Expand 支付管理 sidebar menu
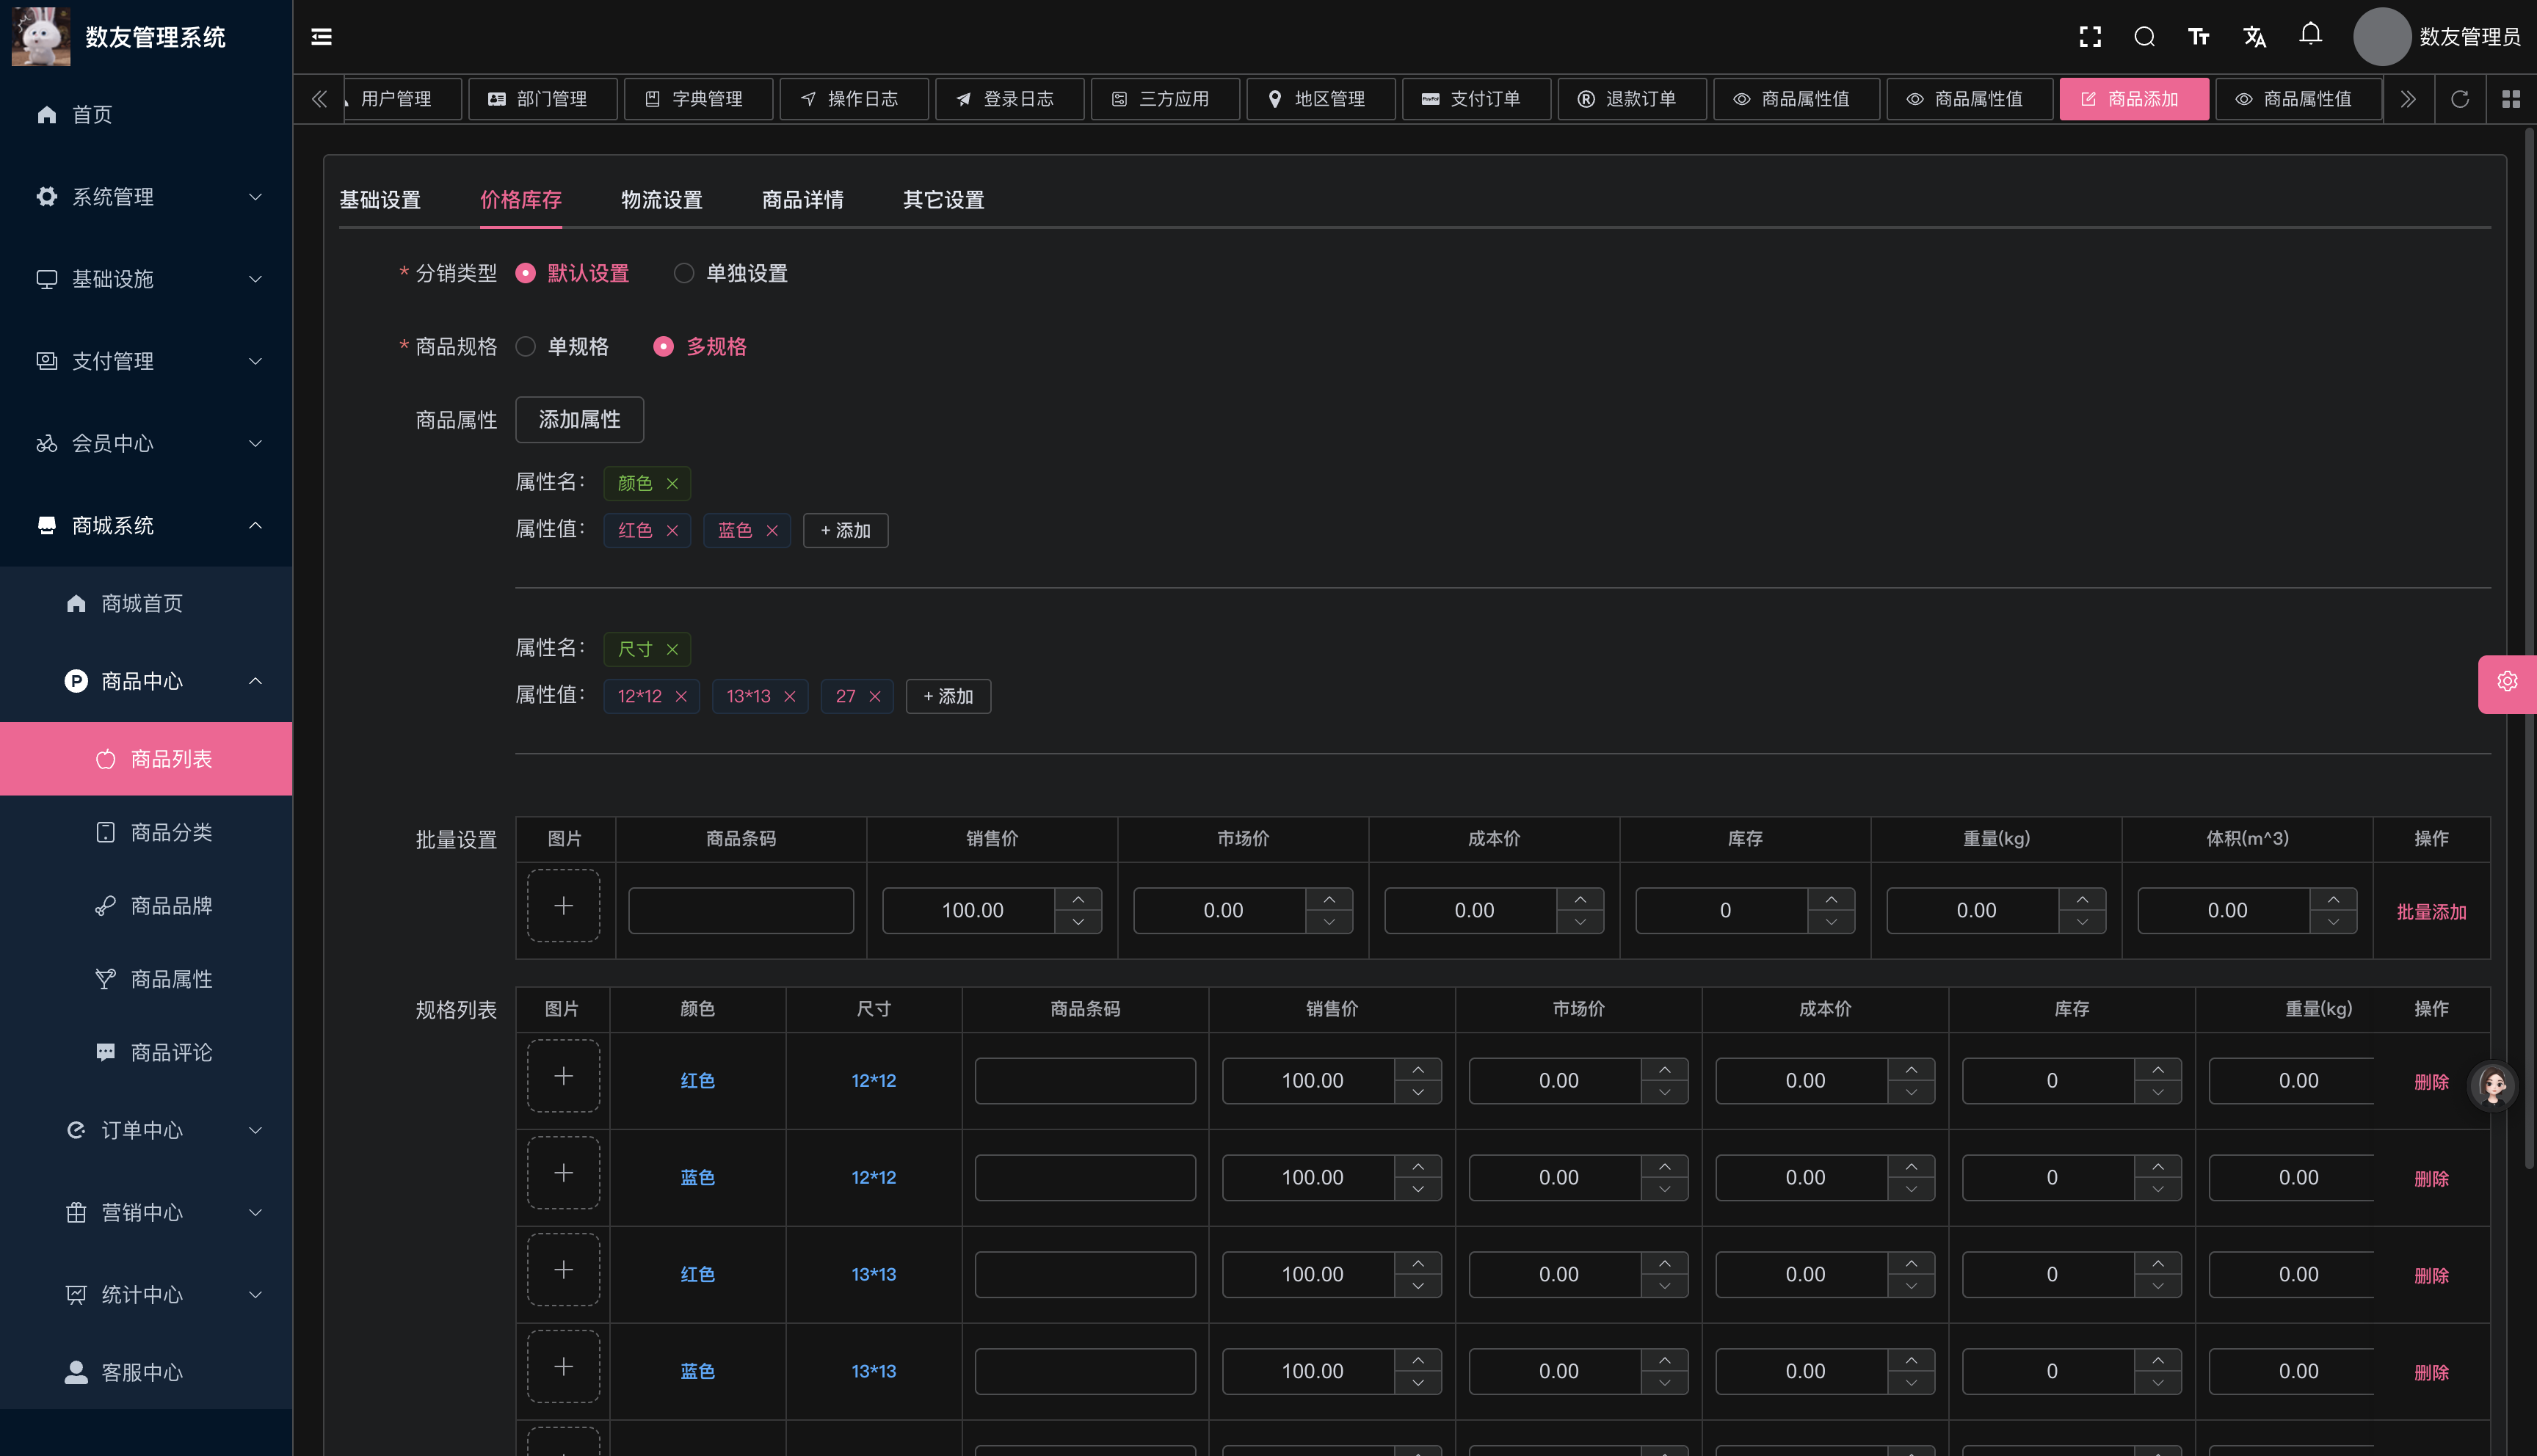The image size is (2537, 1456). pyautogui.click(x=146, y=361)
